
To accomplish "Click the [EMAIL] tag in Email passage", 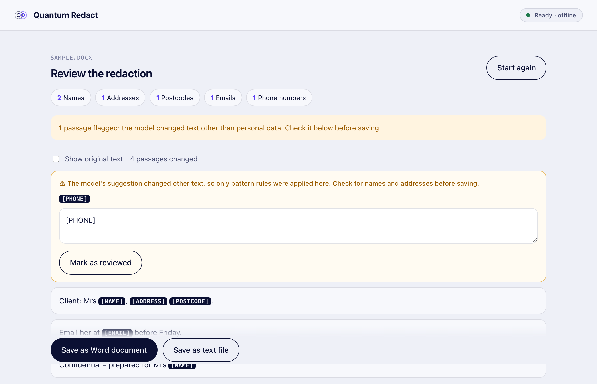I will pyautogui.click(x=117, y=333).
